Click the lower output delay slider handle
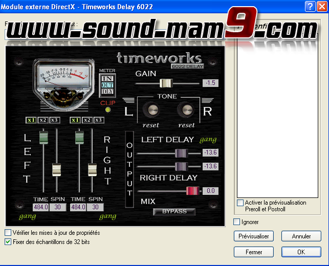The width and height of the screenshot is (329, 266). tap(182, 167)
